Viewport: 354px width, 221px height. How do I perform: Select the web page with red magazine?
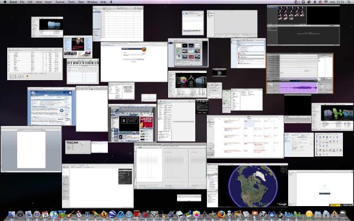tap(132, 123)
